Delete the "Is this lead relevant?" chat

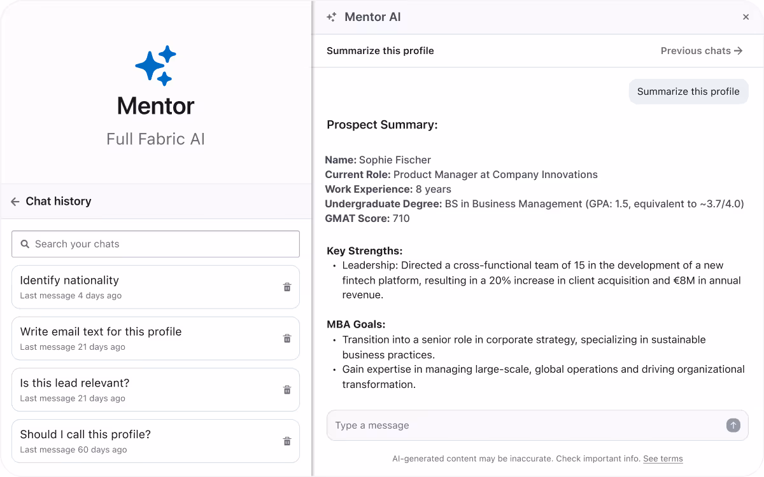(286, 389)
